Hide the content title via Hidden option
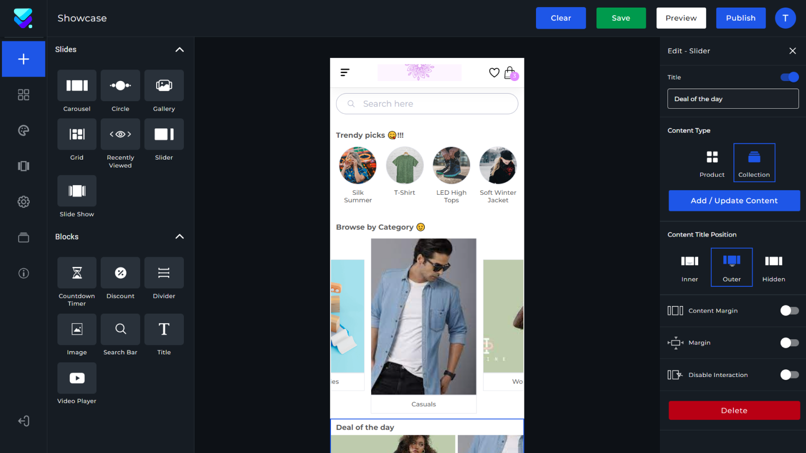This screenshot has height=453, width=806. tap(773, 267)
